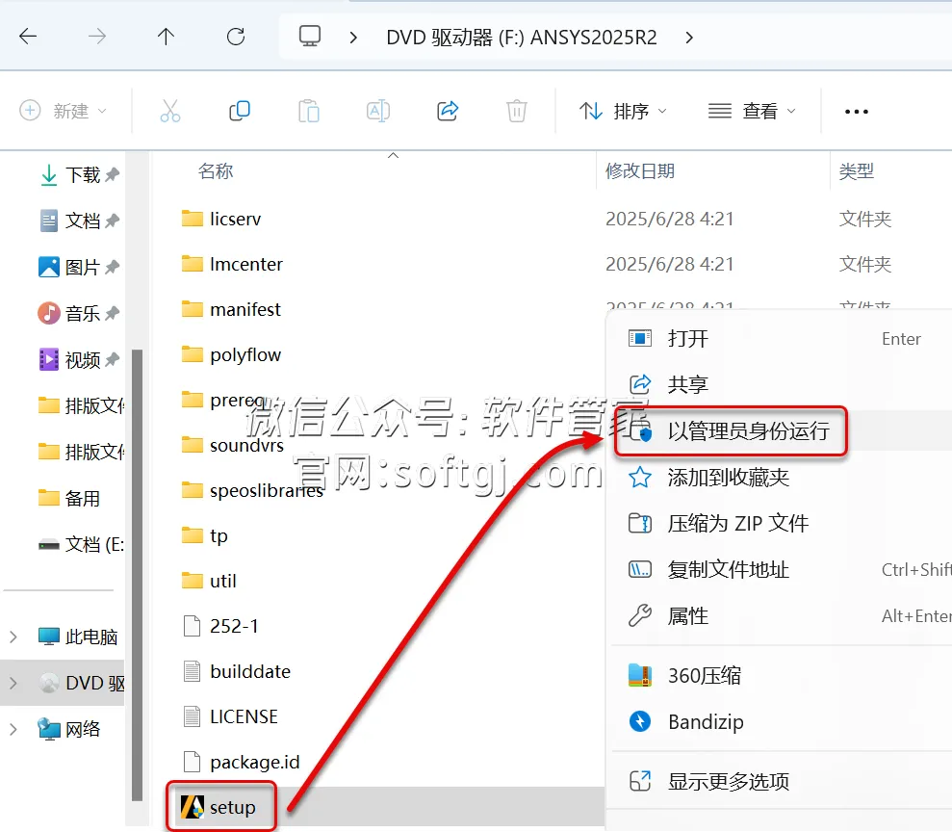Open the 新建 (New) dropdown
The image size is (952, 832).
tap(64, 111)
